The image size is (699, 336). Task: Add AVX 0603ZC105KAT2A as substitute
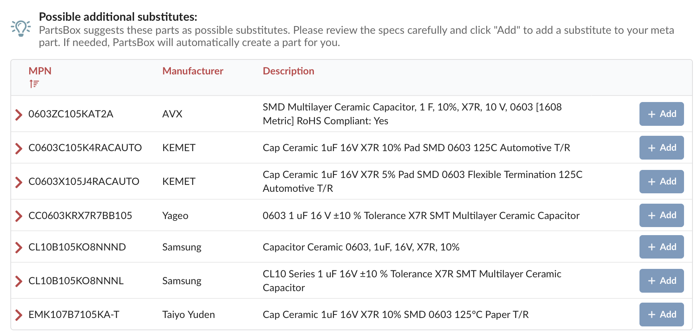click(661, 114)
